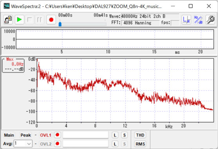Click the 00m41s total duration text
The image size is (218, 149).
[101, 15]
